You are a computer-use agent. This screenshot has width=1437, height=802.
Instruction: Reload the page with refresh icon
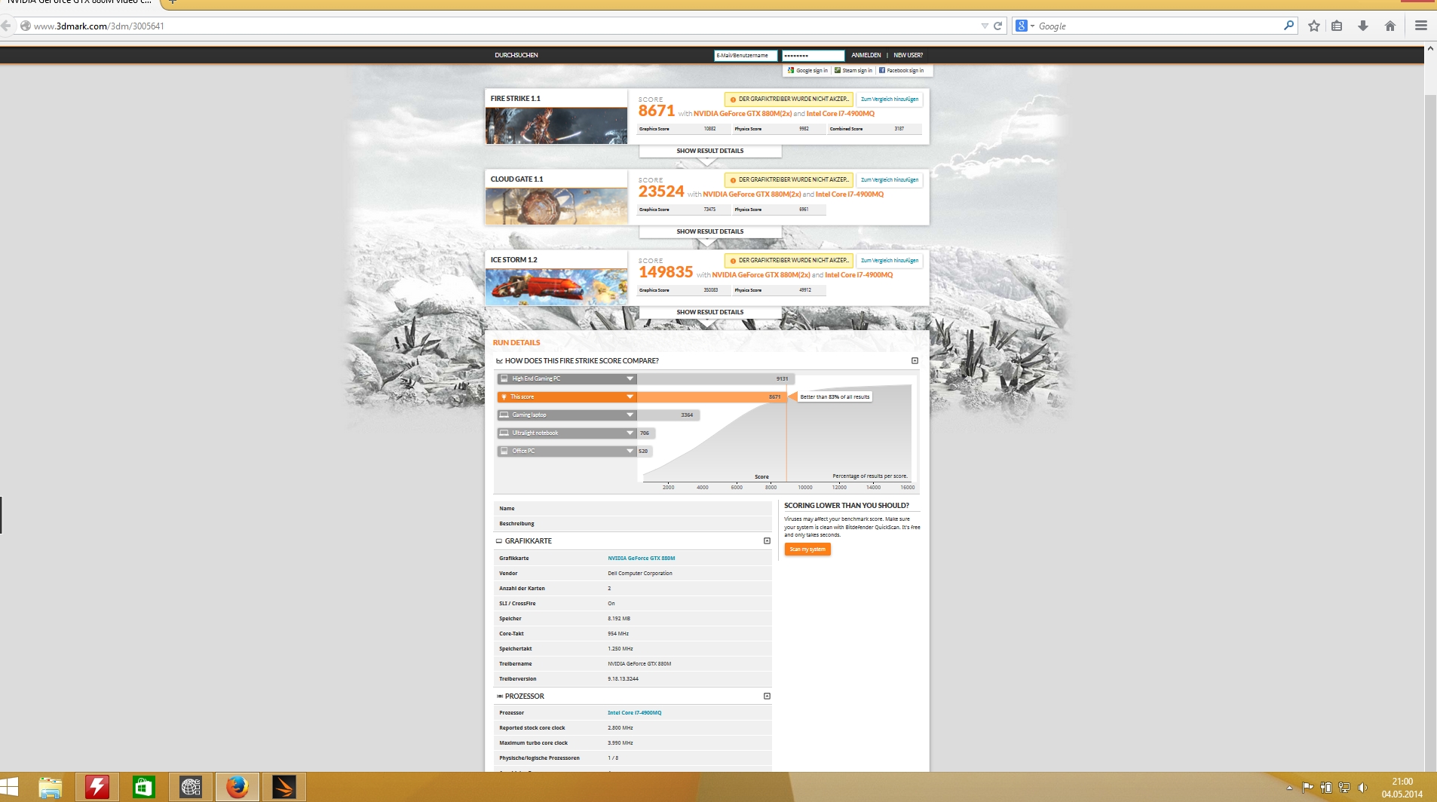[998, 26]
